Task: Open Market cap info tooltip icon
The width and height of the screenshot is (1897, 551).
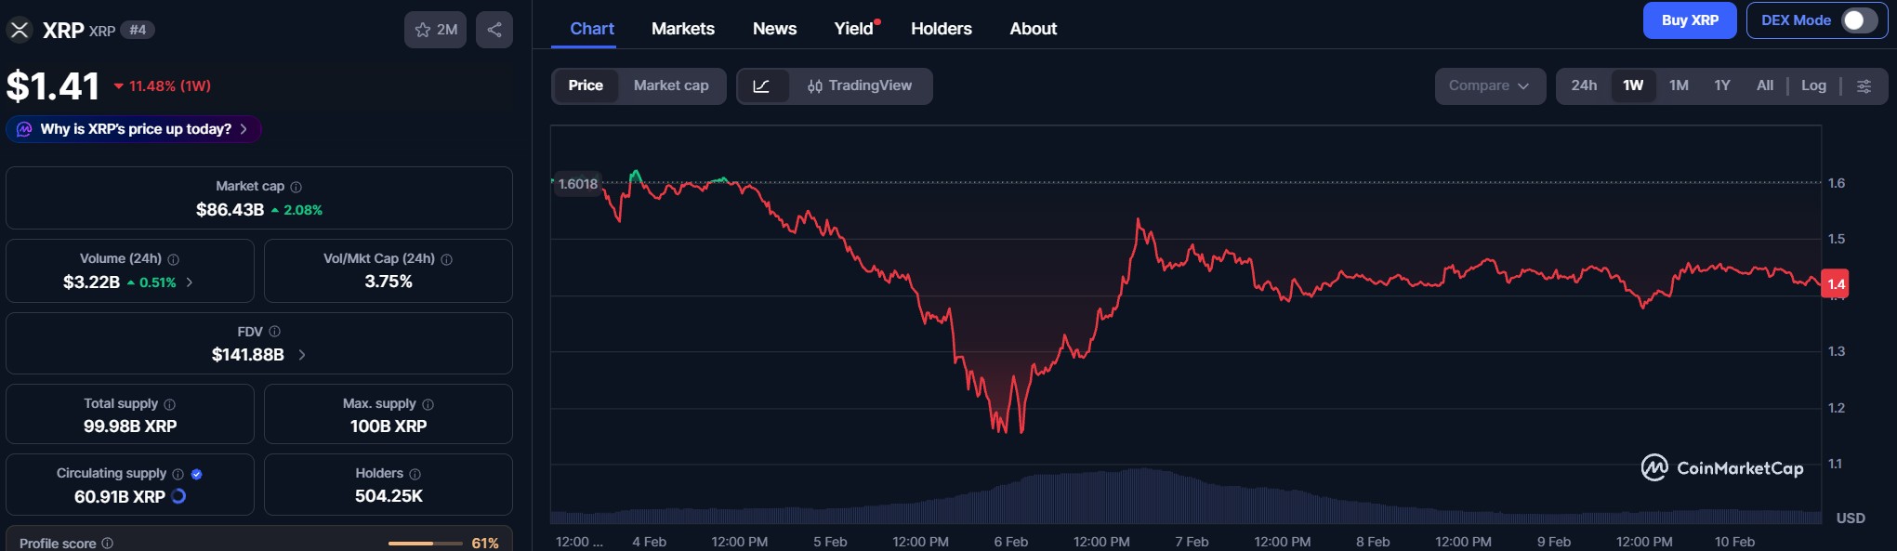Action: [296, 187]
